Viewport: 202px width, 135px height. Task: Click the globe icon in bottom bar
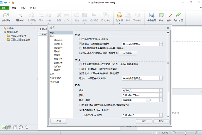pyautogui.click(x=21, y=127)
